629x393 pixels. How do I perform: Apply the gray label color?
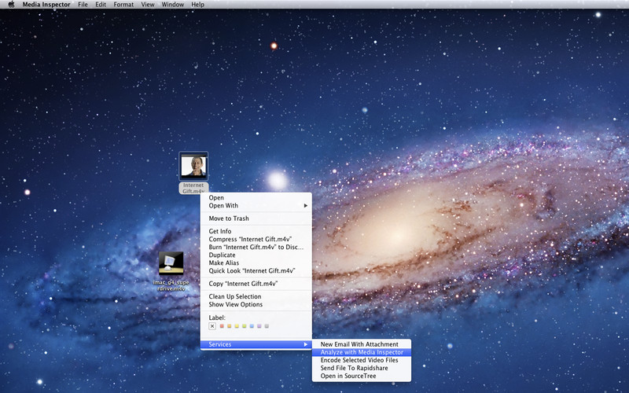(x=267, y=326)
